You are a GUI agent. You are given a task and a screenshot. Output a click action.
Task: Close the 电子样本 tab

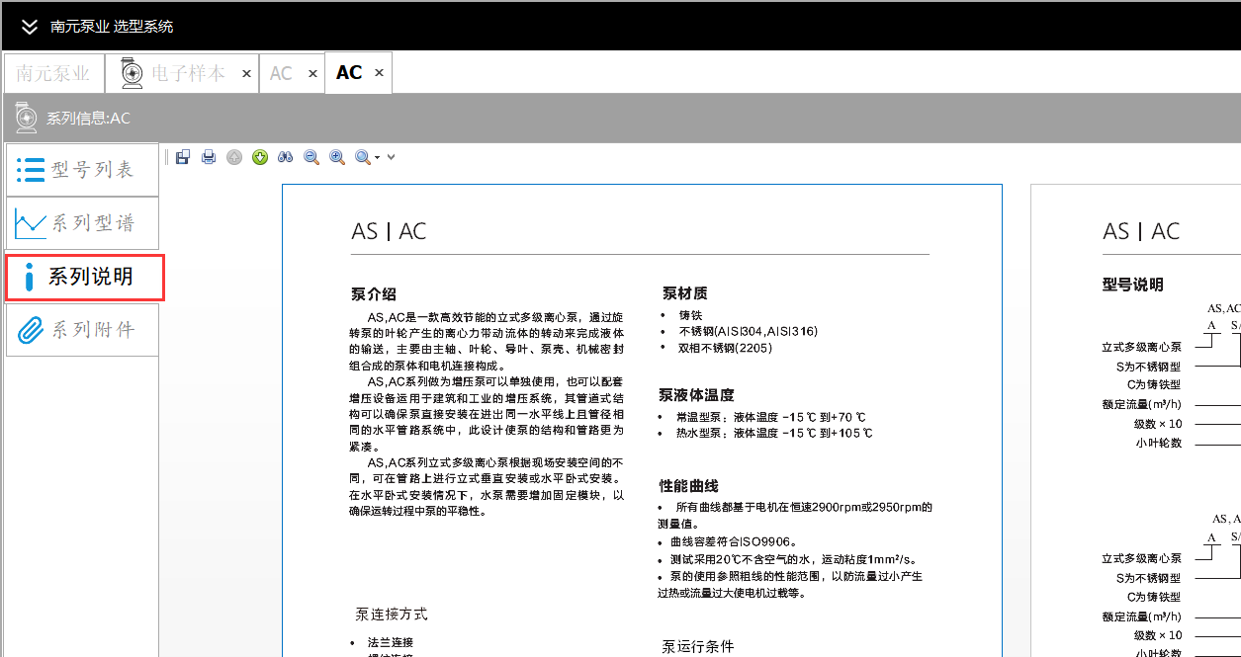pyautogui.click(x=247, y=74)
